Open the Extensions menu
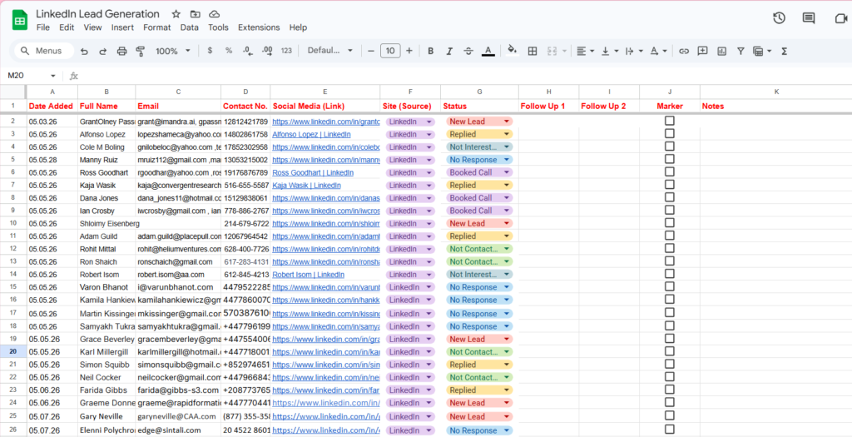This screenshot has width=852, height=437. point(259,27)
